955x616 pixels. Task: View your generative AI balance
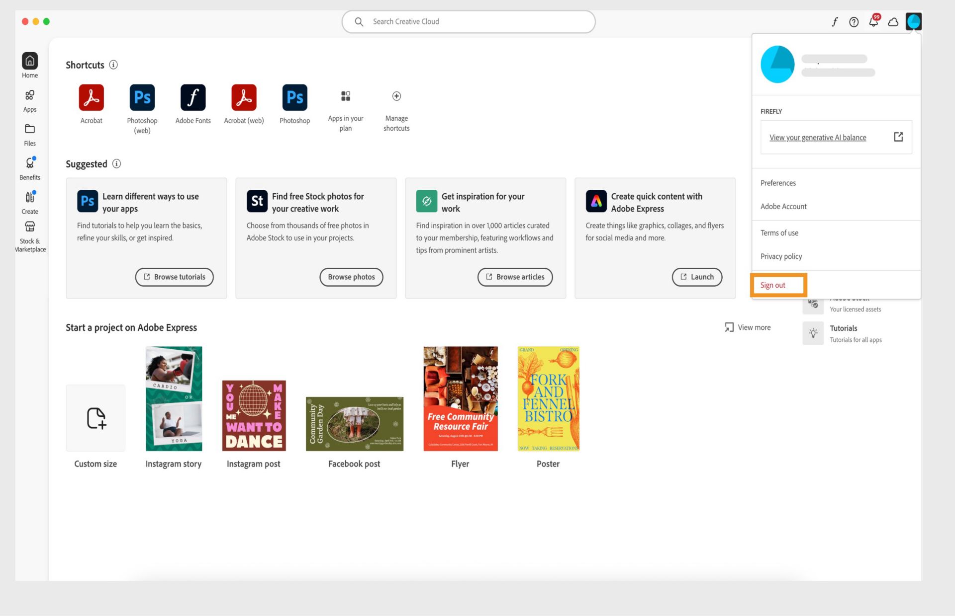click(x=817, y=137)
